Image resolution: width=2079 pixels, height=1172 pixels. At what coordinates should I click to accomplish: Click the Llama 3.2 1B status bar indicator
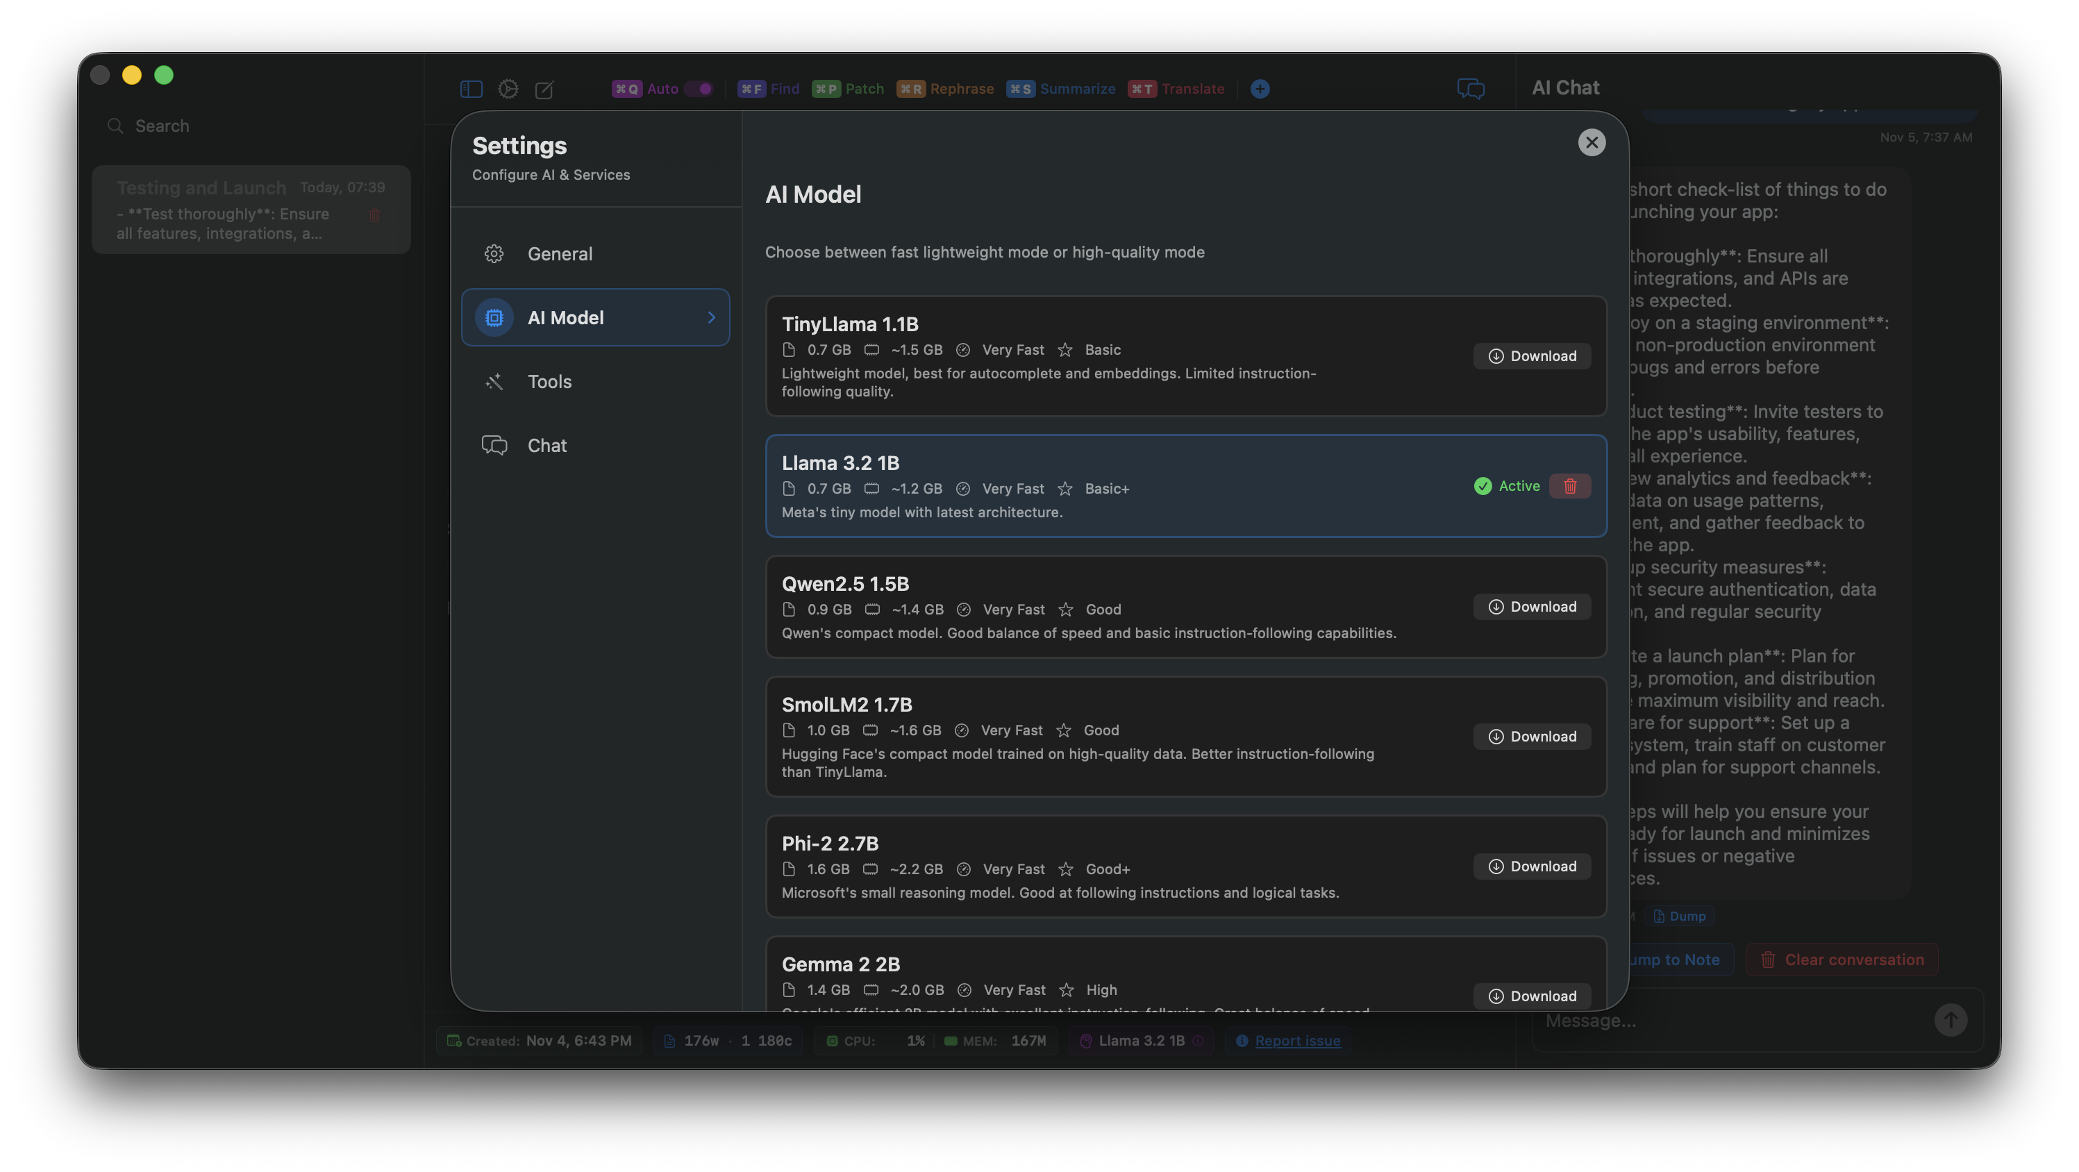pos(1140,1041)
